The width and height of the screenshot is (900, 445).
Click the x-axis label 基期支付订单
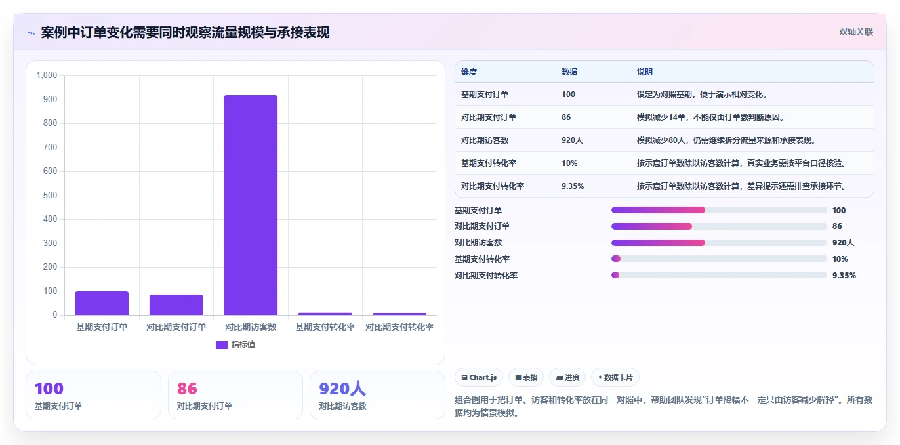(102, 327)
